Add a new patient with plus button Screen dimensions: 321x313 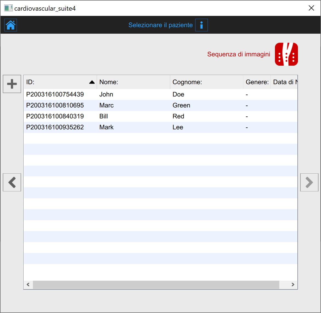click(12, 84)
